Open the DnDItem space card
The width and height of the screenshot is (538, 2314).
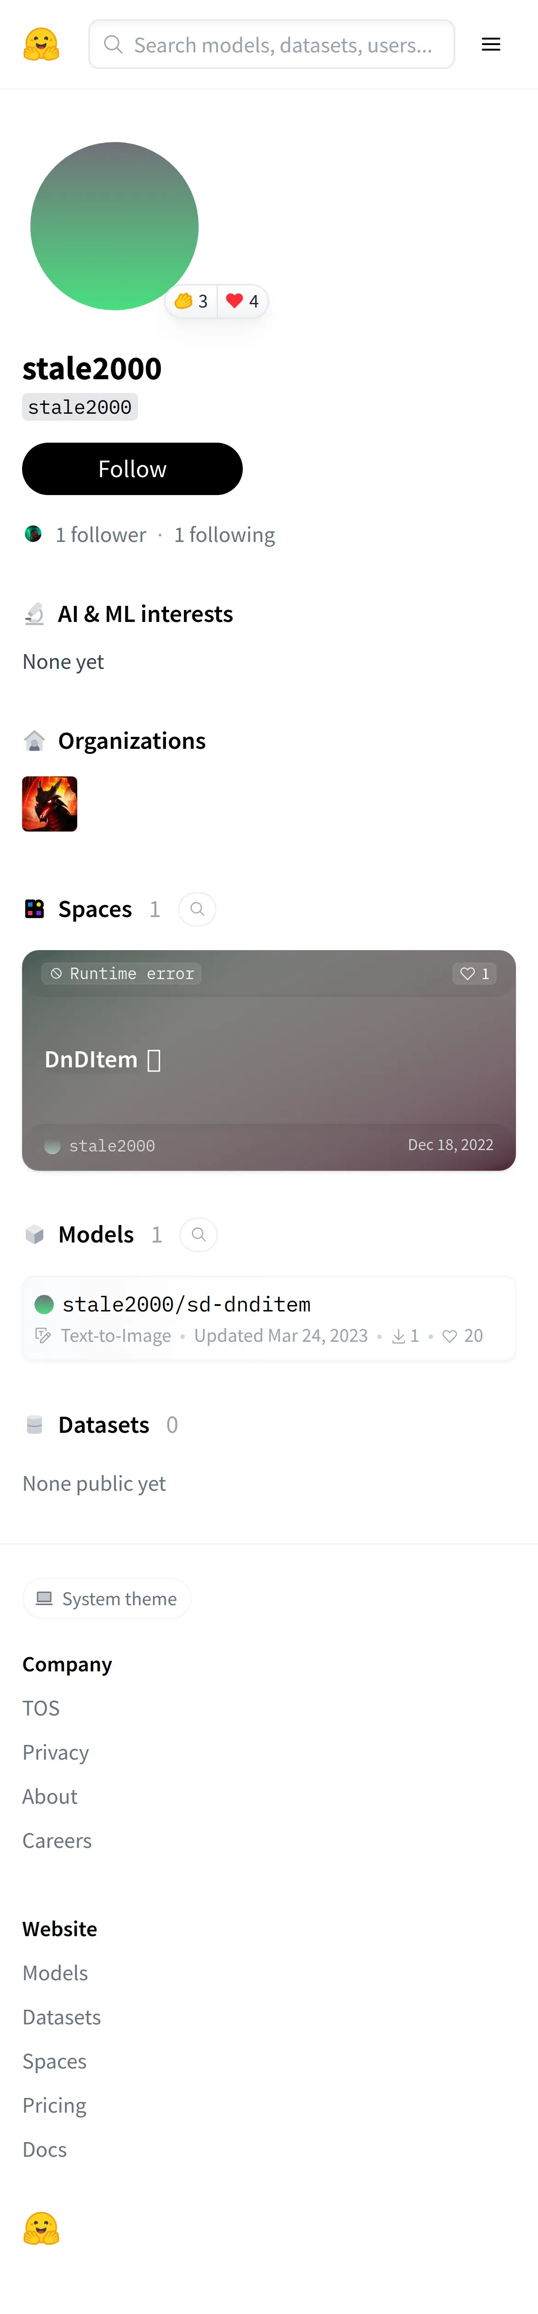pyautogui.click(x=269, y=1060)
